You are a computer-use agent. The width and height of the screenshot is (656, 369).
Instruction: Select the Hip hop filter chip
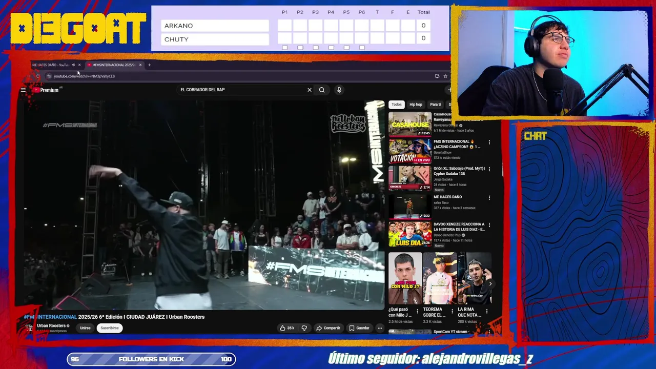[x=416, y=105]
